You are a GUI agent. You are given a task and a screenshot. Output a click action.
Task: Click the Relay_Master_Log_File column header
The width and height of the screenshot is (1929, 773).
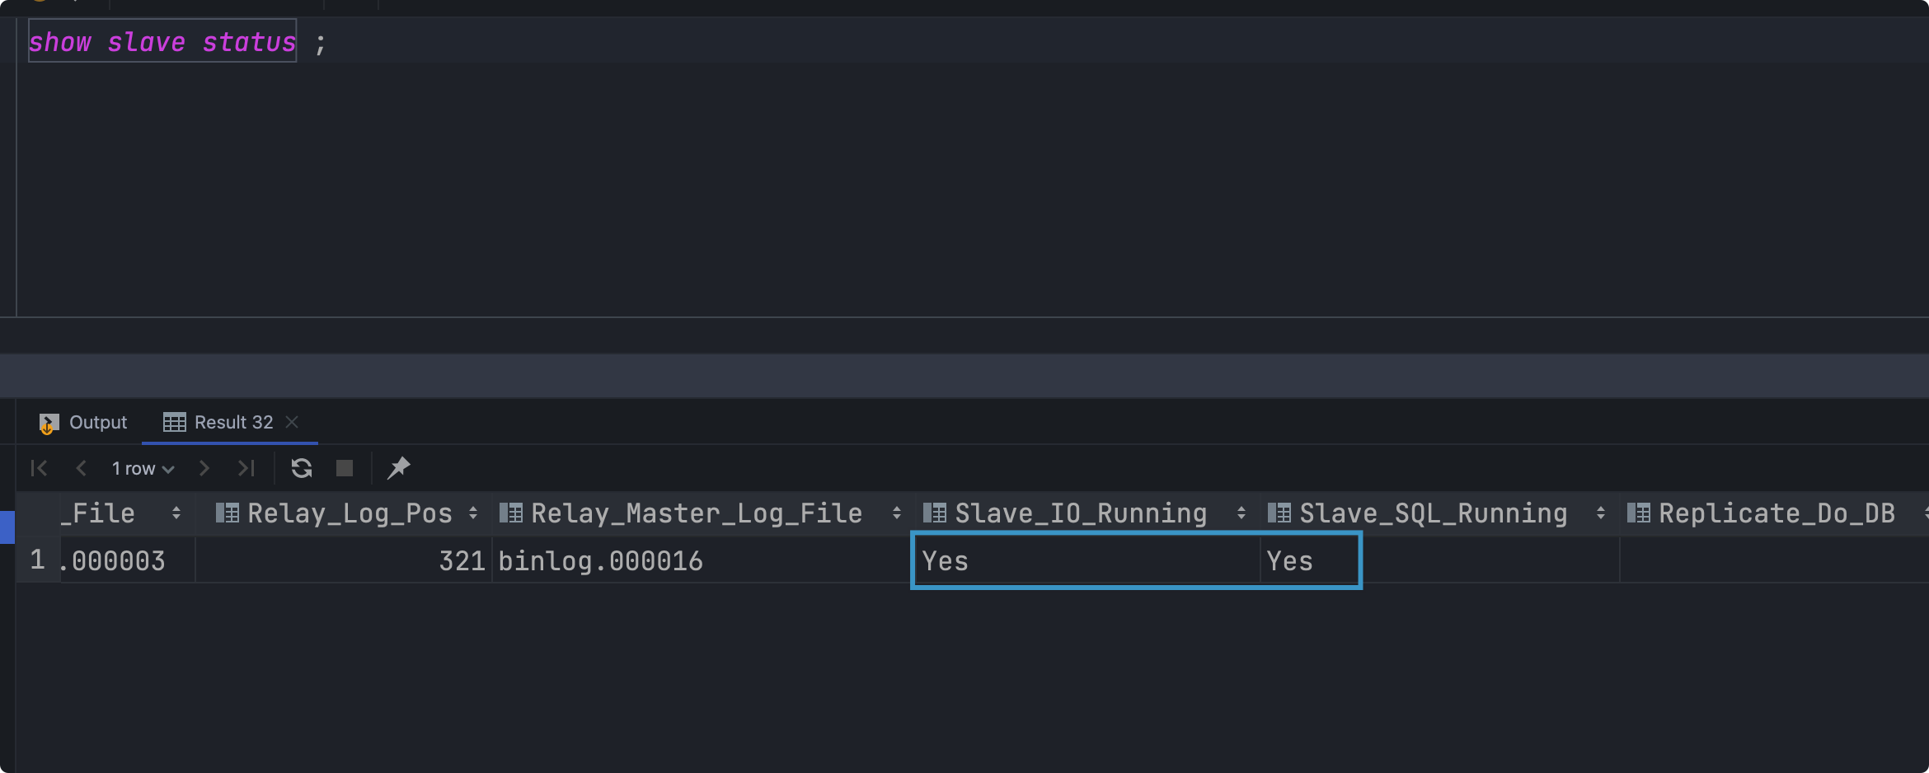tap(696, 513)
